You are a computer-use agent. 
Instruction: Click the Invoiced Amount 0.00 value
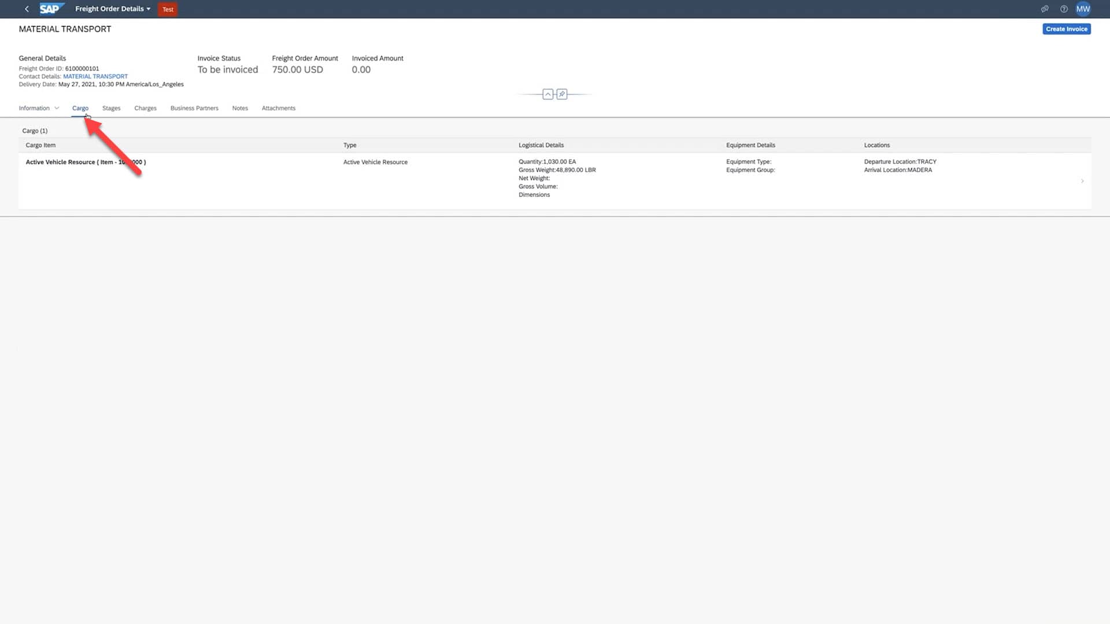pos(361,69)
